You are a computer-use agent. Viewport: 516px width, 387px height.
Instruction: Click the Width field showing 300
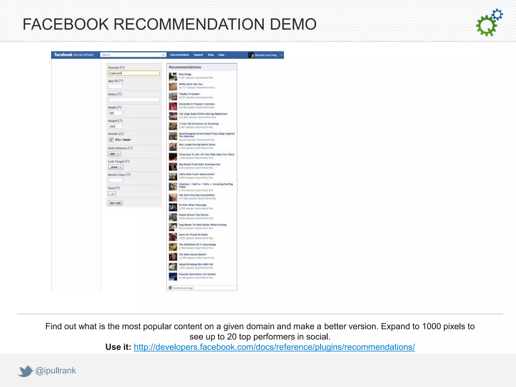[115, 113]
